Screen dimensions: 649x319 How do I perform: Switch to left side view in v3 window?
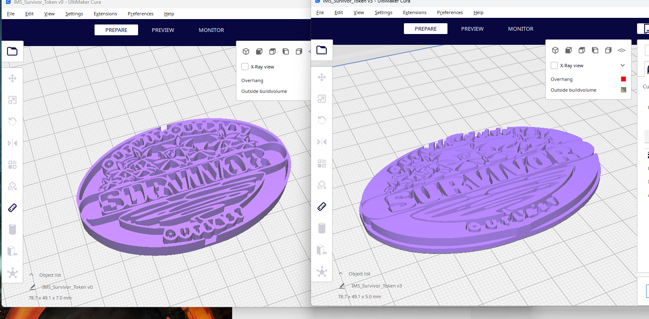coord(595,50)
